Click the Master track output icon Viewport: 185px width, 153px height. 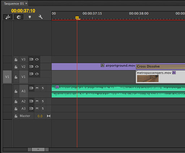[48, 116]
